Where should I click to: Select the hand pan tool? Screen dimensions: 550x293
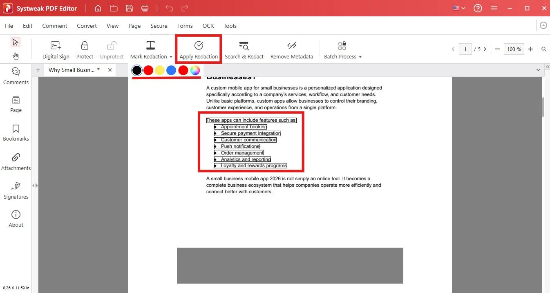(15, 56)
